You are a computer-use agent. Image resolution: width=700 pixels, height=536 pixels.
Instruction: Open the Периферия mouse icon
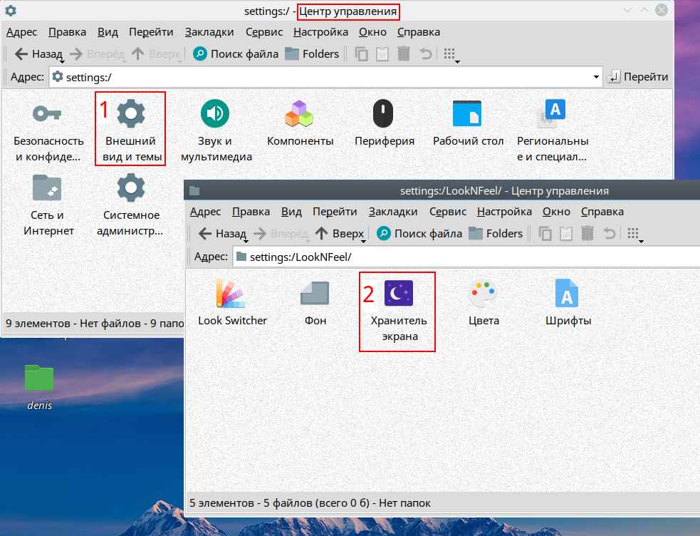click(383, 113)
